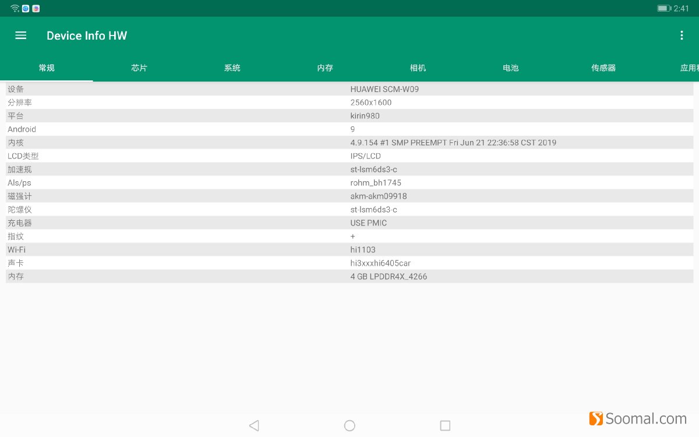Image resolution: width=699 pixels, height=437 pixels.
Task: Tap the home circle button
Action: (349, 425)
